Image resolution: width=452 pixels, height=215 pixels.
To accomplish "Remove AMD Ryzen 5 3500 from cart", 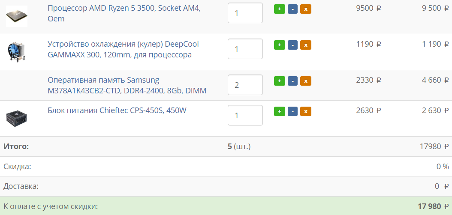I will tap(306, 9).
